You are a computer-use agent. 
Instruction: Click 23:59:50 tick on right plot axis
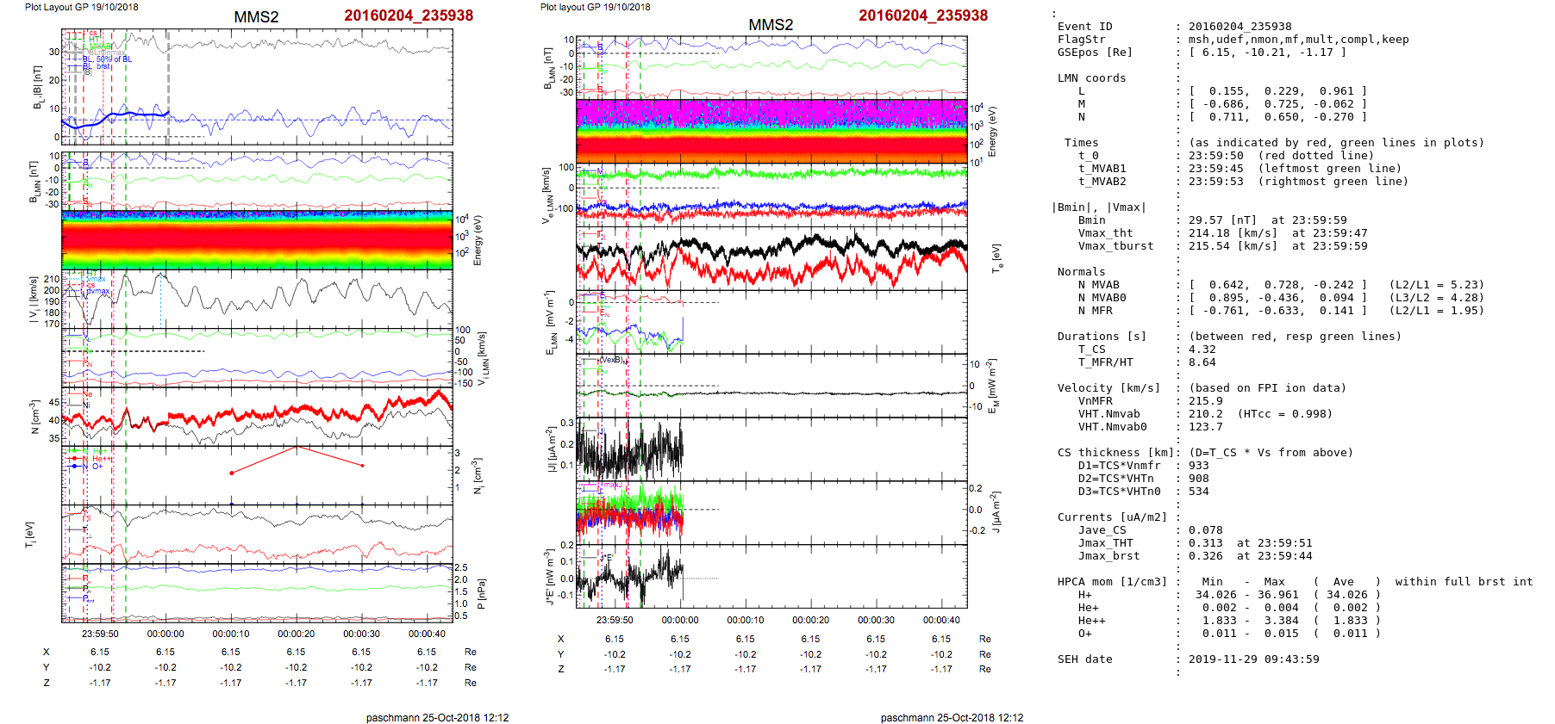pyautogui.click(x=614, y=620)
